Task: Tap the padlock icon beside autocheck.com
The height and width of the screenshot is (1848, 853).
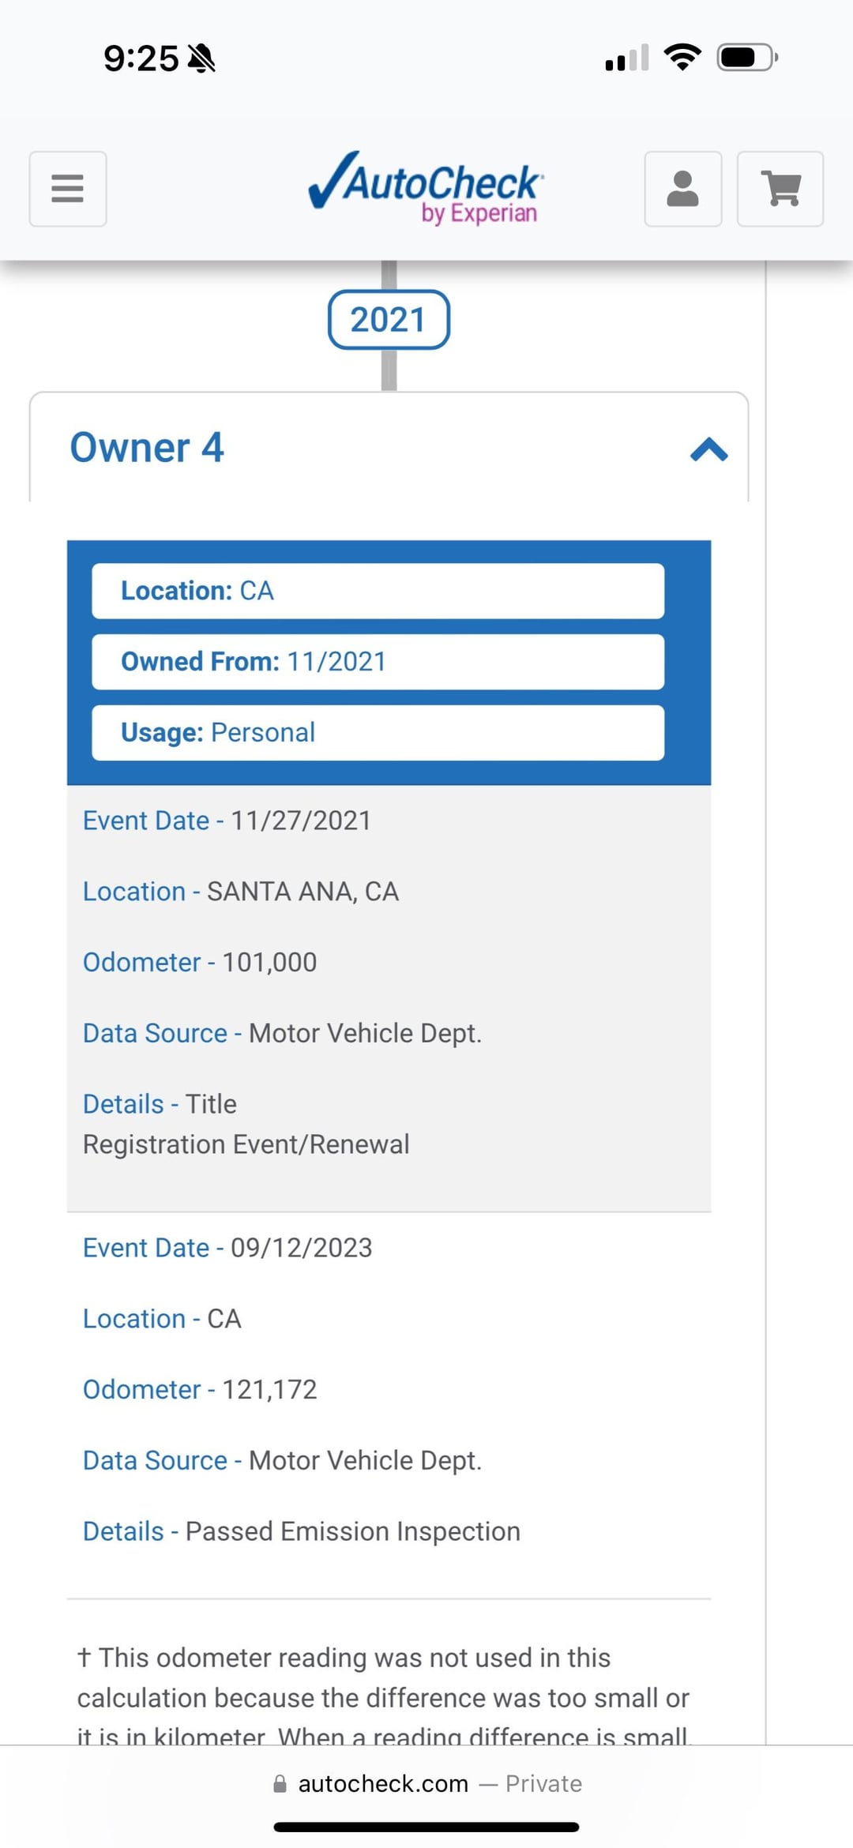Action: click(280, 1783)
